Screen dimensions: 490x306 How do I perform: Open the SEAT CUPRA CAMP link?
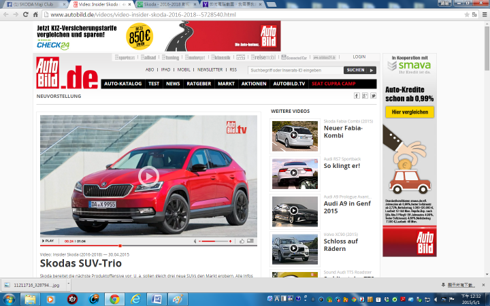(x=333, y=84)
